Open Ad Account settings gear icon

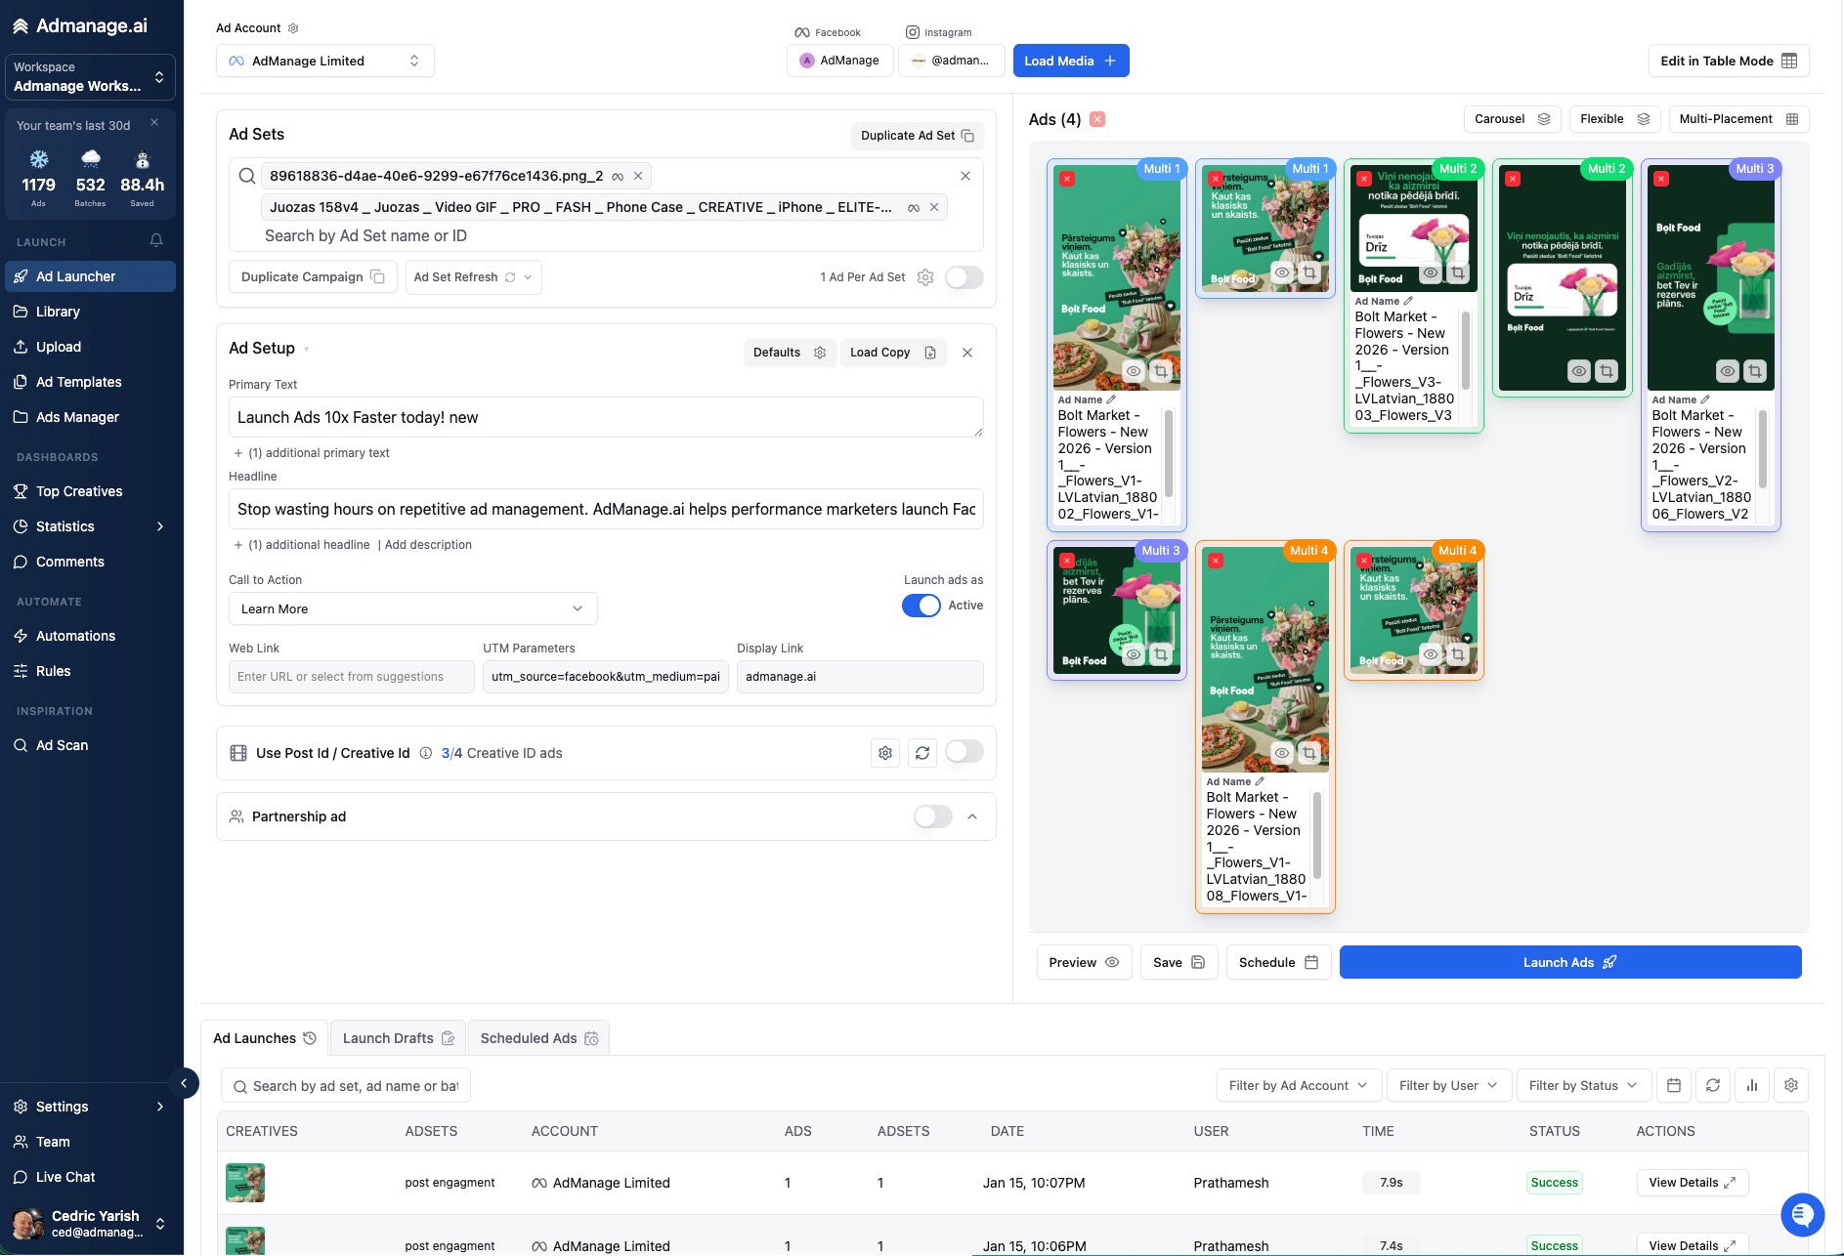click(293, 28)
